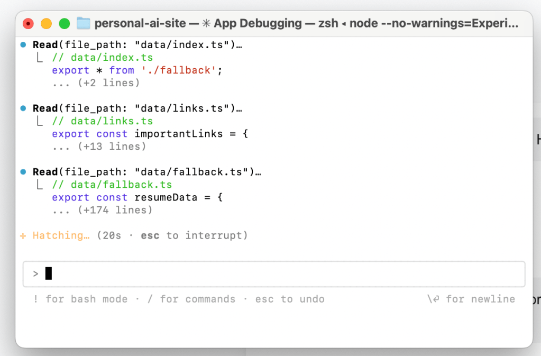Click the blue bullet beside the data/links.ts Read
The width and height of the screenshot is (541, 356).
(23, 108)
